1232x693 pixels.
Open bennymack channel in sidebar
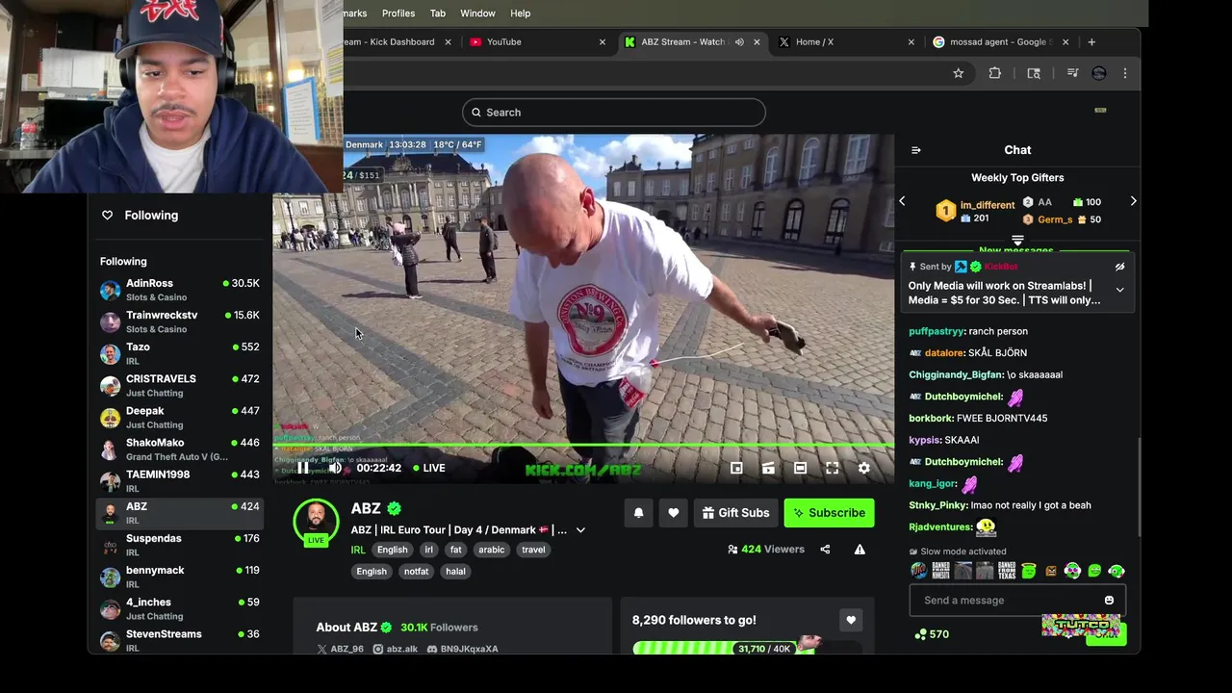point(180,577)
